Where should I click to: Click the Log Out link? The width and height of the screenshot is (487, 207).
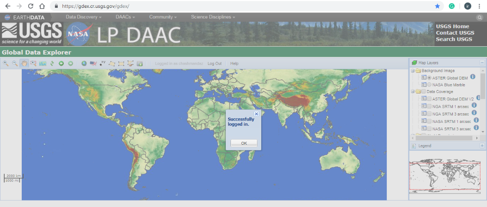[x=214, y=63]
